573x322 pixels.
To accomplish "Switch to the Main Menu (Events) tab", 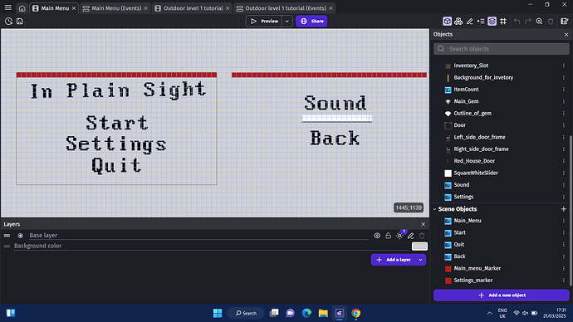I will tap(116, 8).
